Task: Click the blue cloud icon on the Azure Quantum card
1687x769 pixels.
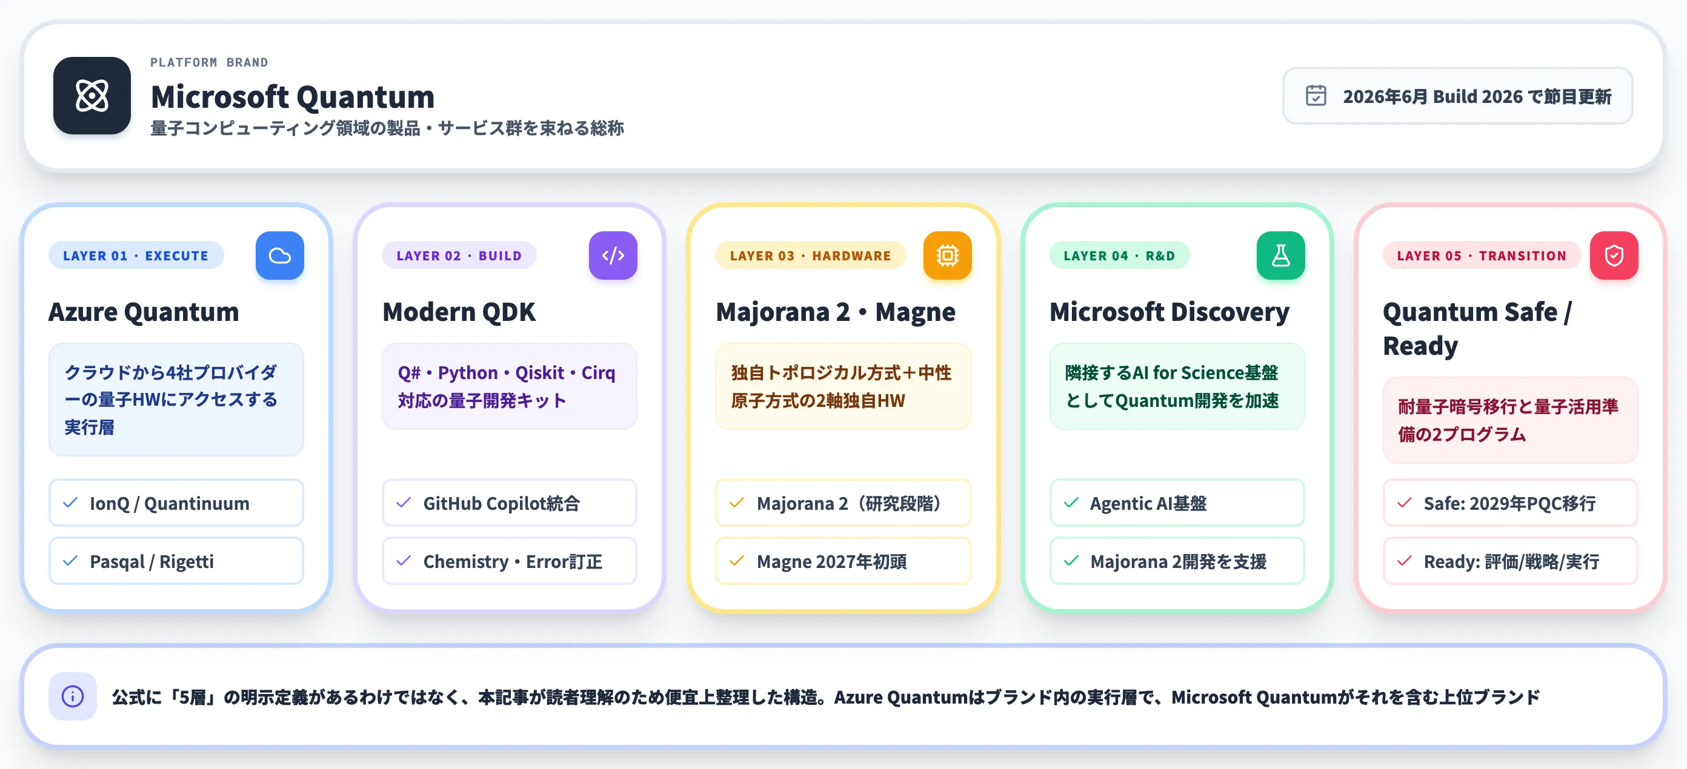Action: [279, 256]
